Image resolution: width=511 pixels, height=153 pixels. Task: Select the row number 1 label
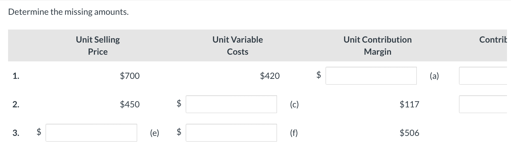(16, 76)
